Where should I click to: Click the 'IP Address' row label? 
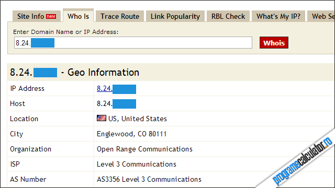[x=27, y=88]
